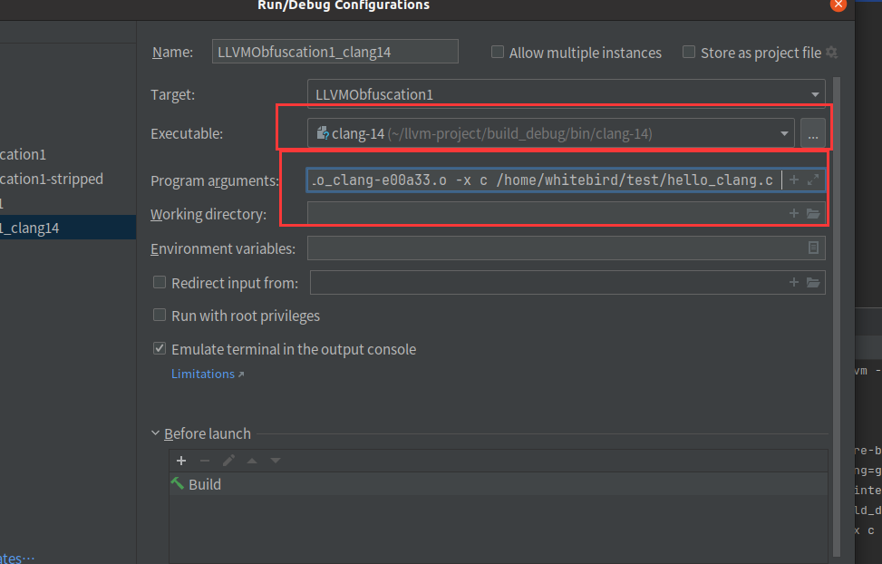Move Before launch task up arrow

click(252, 461)
